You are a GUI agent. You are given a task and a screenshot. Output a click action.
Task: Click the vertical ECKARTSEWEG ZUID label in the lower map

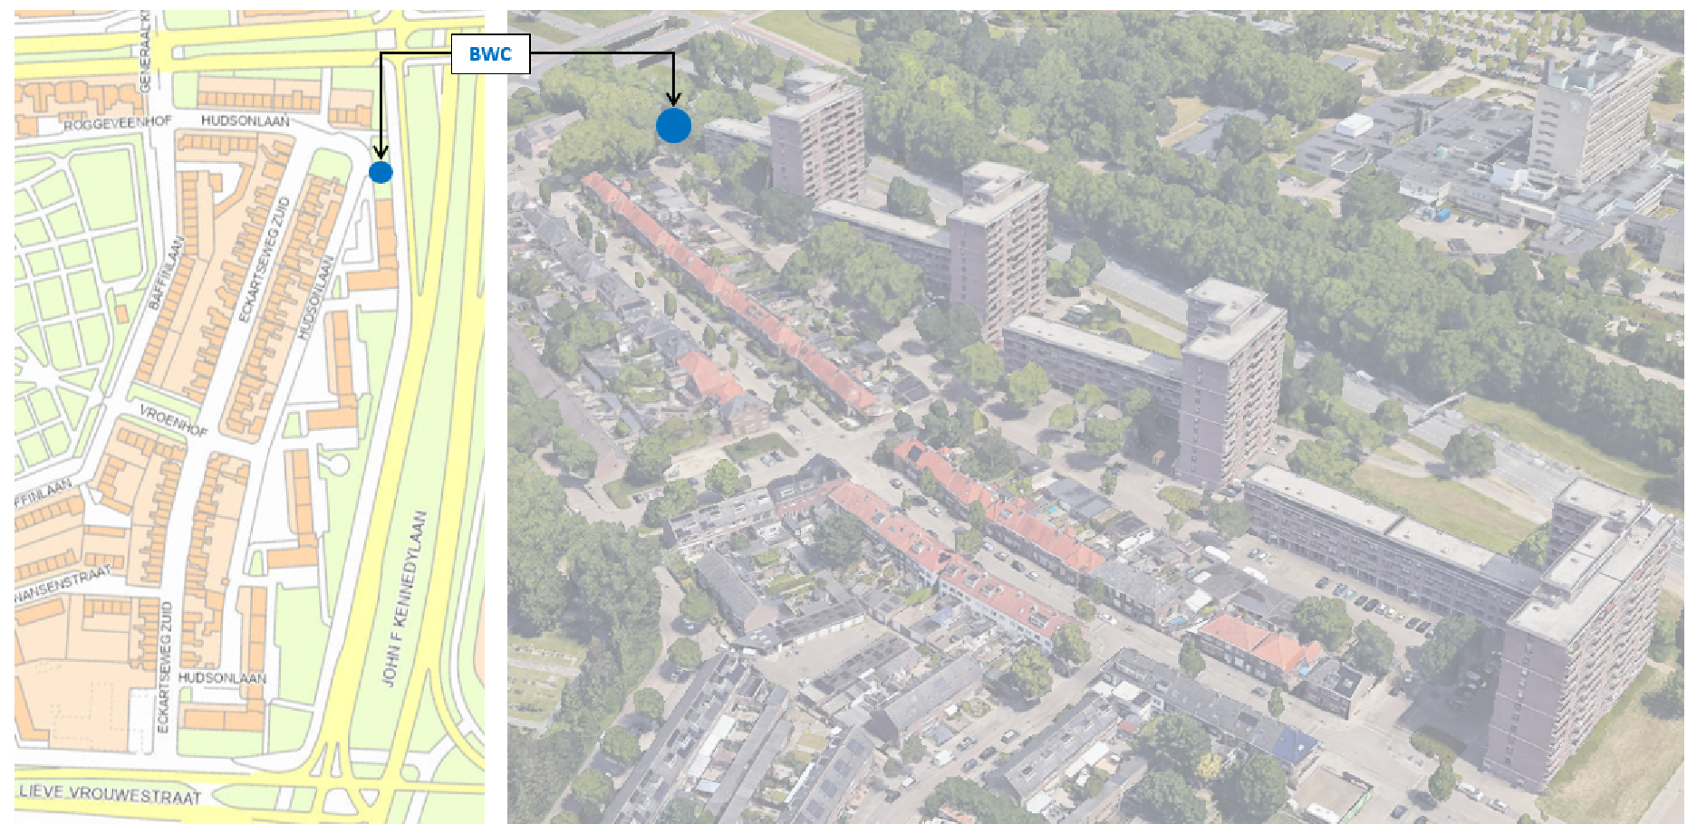[x=164, y=665]
